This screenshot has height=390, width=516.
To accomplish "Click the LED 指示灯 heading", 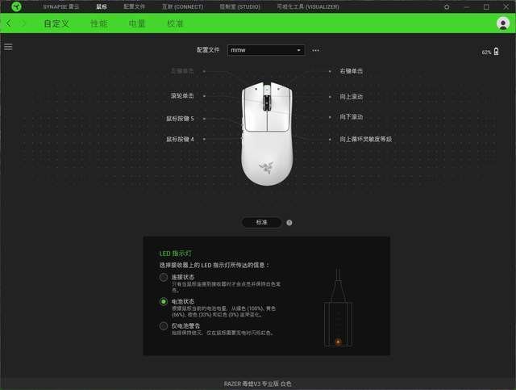I will click(176, 254).
